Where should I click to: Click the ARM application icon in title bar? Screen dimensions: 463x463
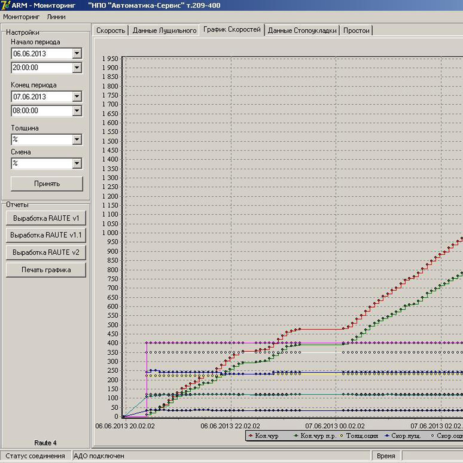click(5, 5)
